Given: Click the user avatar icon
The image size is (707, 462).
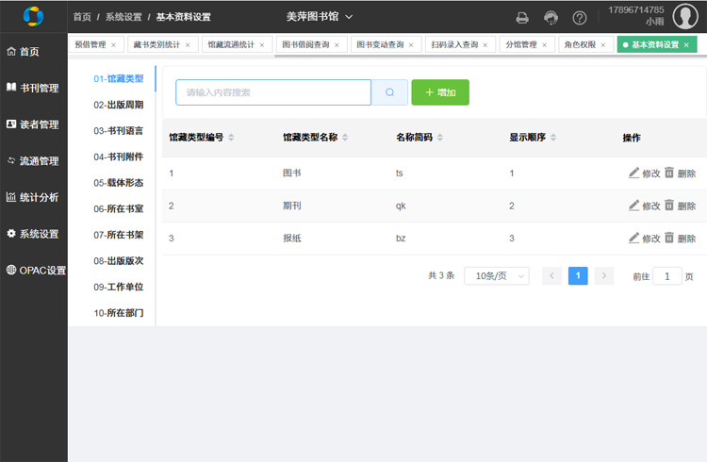Looking at the screenshot, I should click(x=685, y=16).
